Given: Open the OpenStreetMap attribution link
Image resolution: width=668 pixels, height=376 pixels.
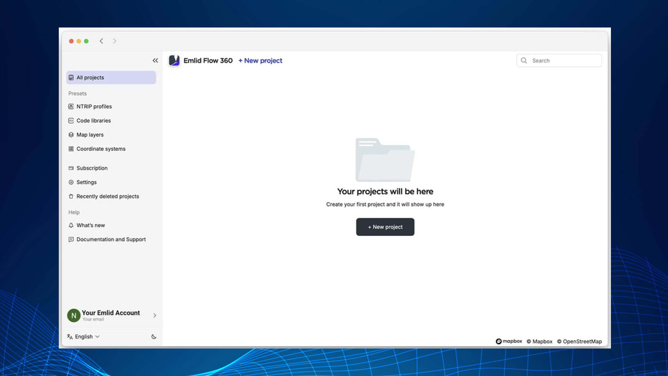Looking at the screenshot, I should pos(582,342).
